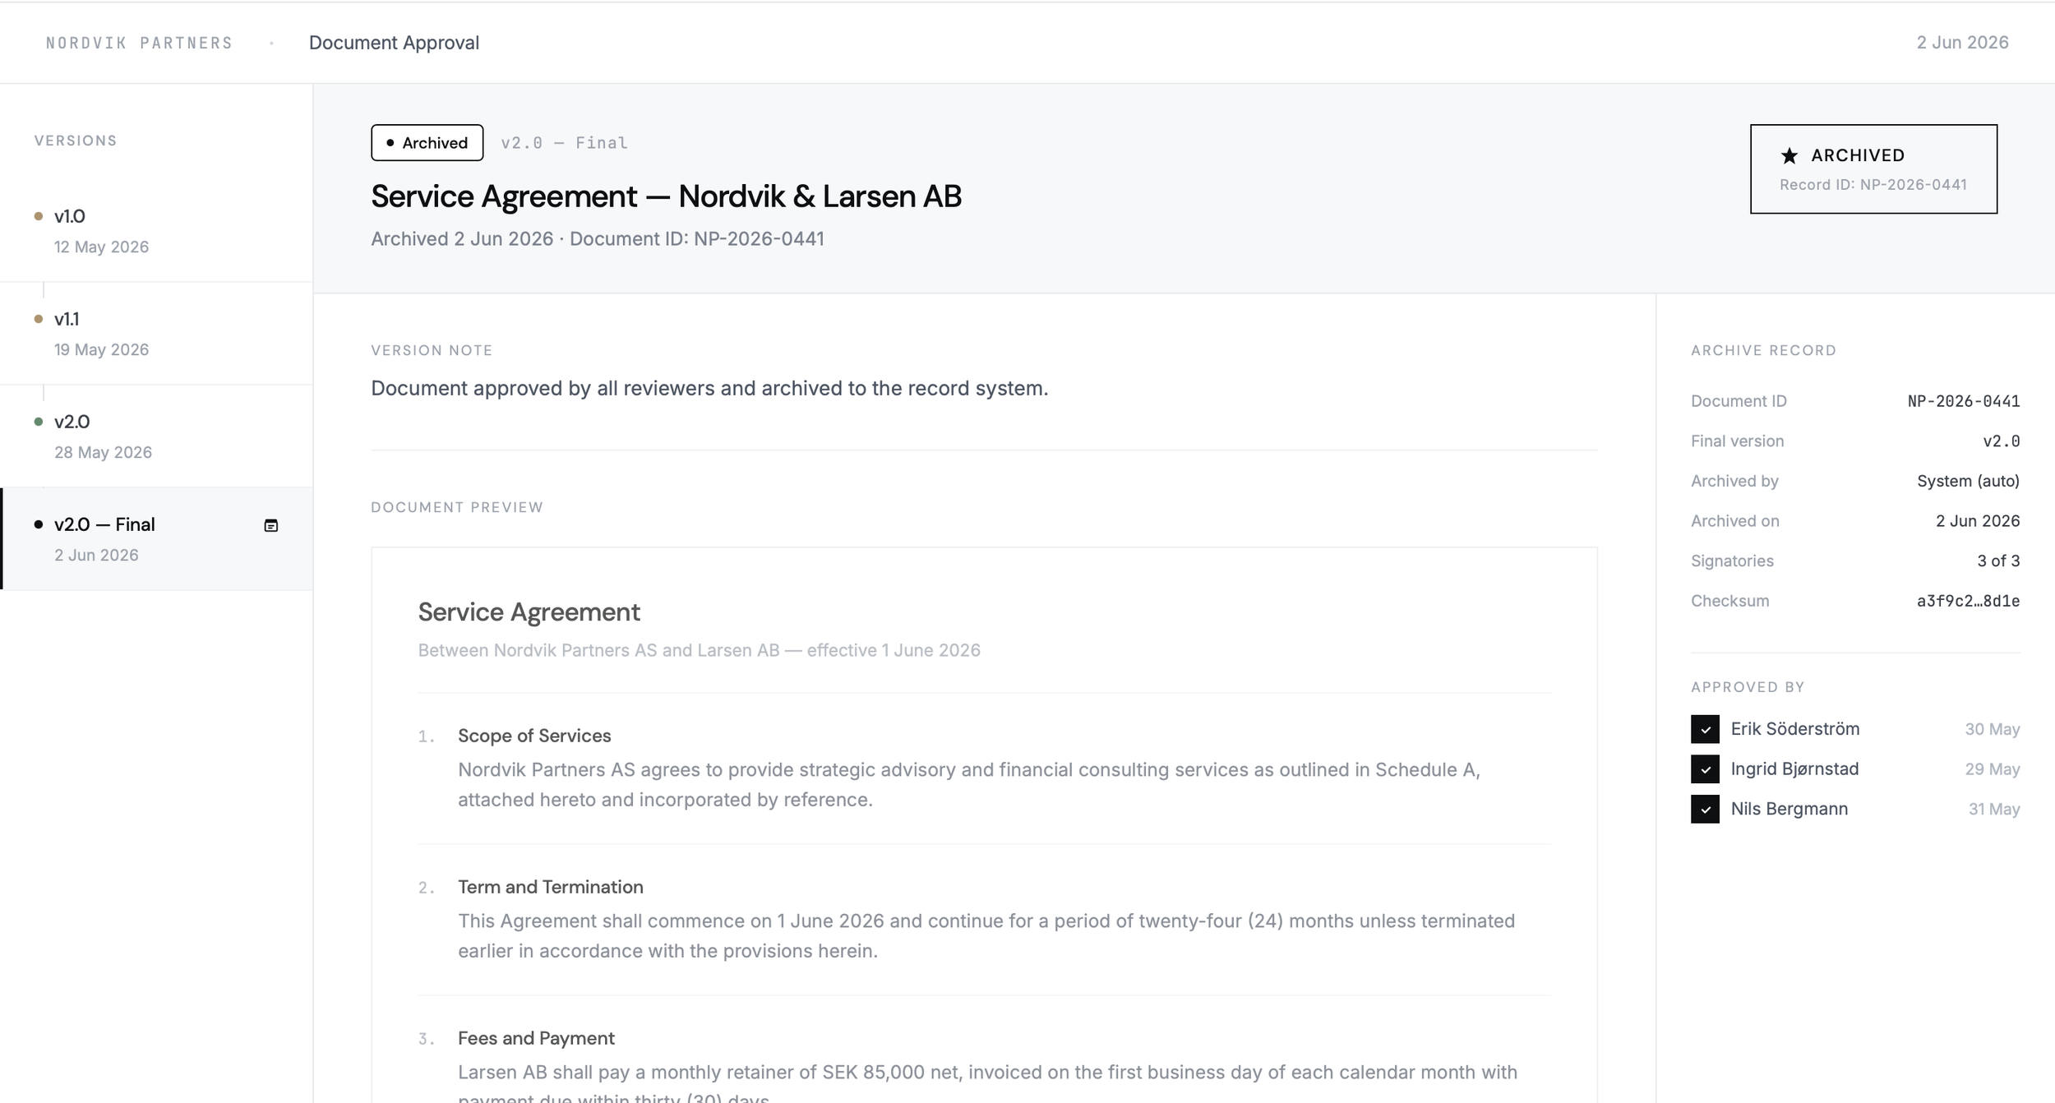2055x1103 pixels.
Task: Toggle Ingrid Bjørnstad's approval checkbox
Action: 1705,769
